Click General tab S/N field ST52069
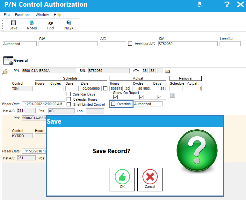The image size is (246, 200). 109,71
